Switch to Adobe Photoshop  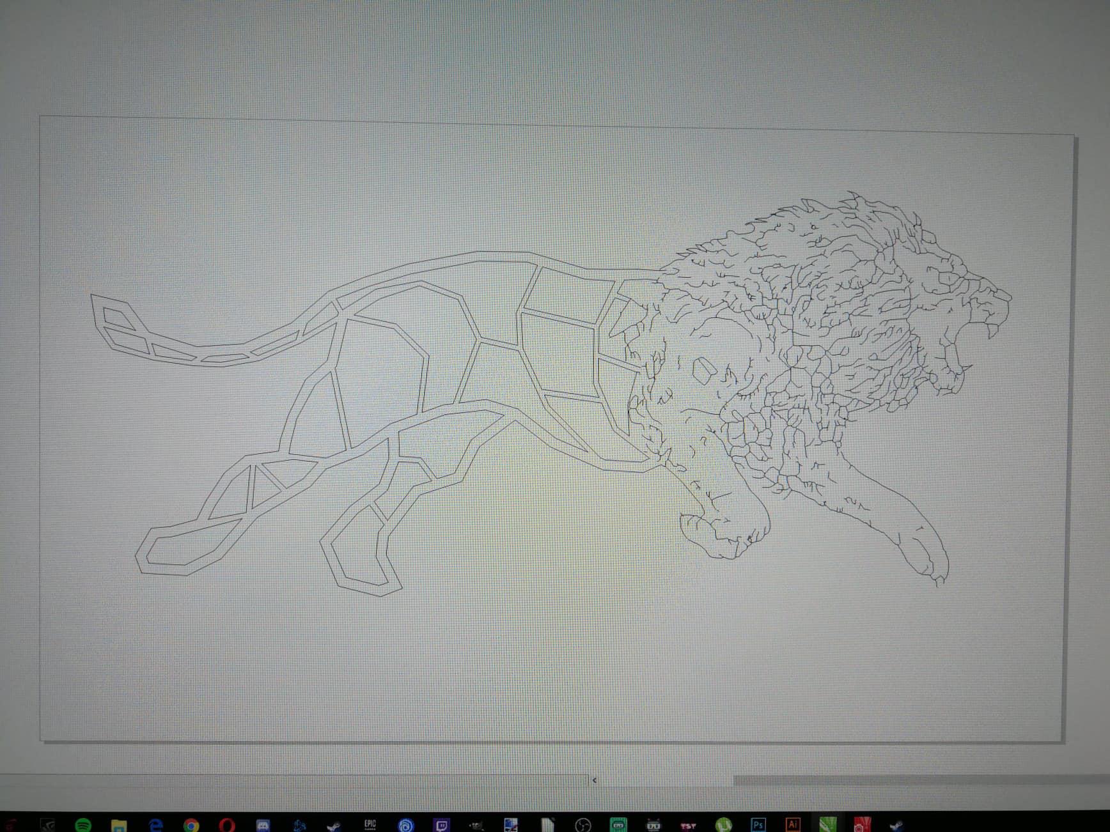tap(758, 825)
